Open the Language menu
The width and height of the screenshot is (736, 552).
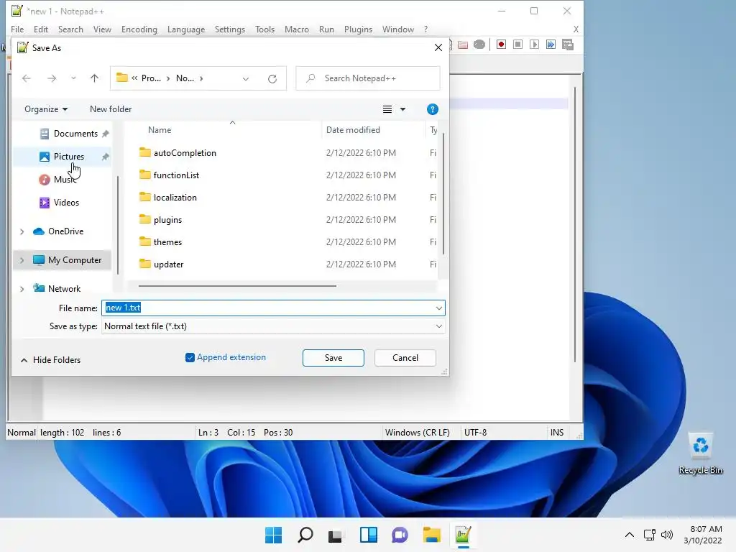point(186,29)
